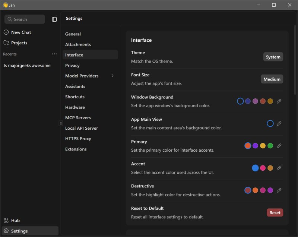Select the green Primary color swatch

coord(270,146)
